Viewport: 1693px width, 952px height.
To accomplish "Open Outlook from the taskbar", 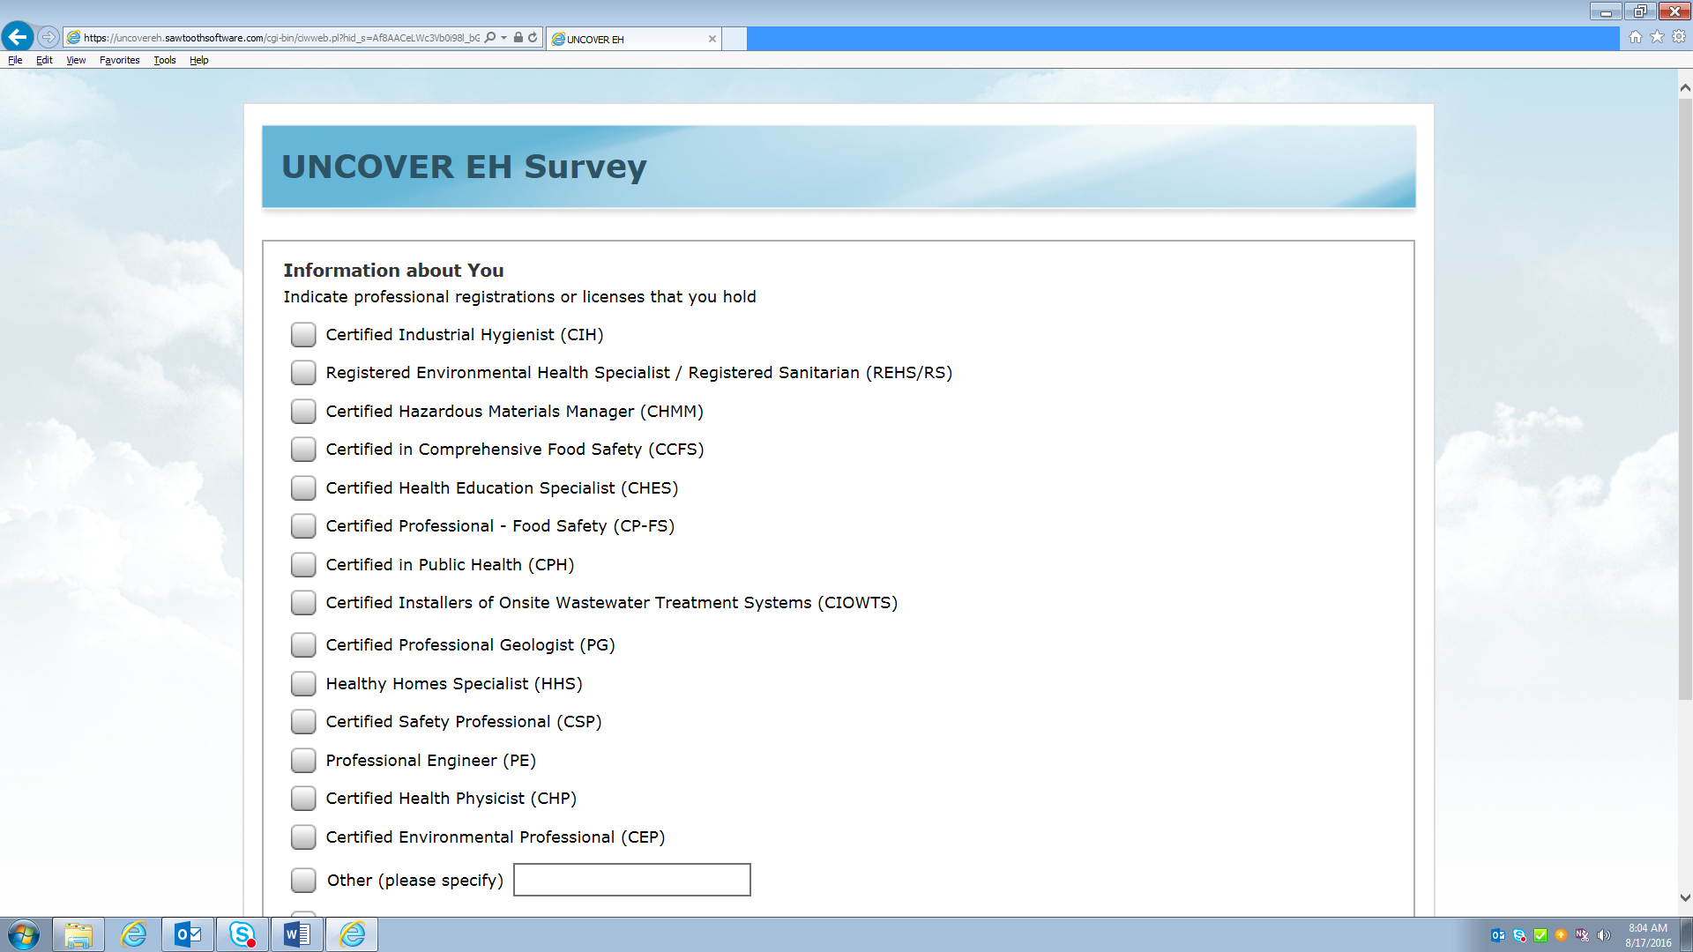I will tap(188, 934).
